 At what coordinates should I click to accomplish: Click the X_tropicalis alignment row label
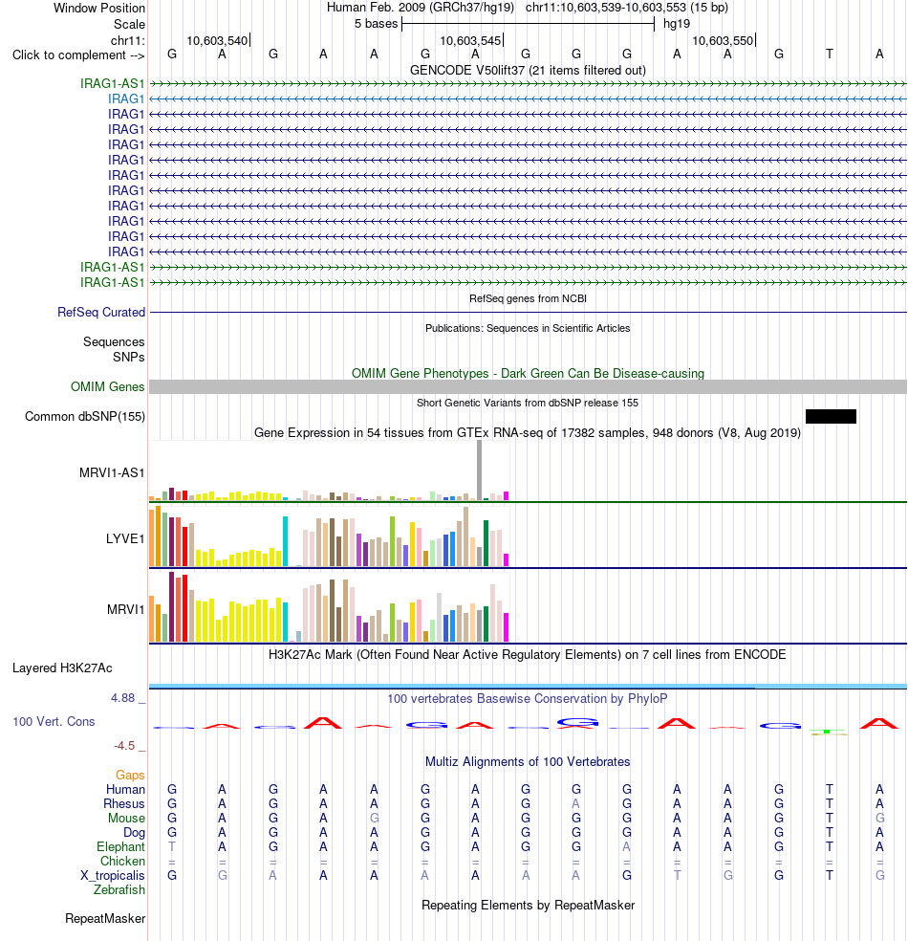click(112, 876)
